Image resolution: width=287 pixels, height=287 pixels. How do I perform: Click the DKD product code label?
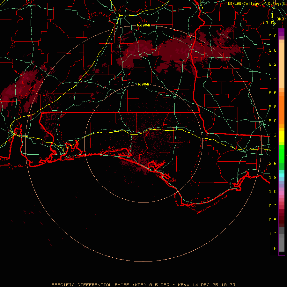tap(280, 19)
